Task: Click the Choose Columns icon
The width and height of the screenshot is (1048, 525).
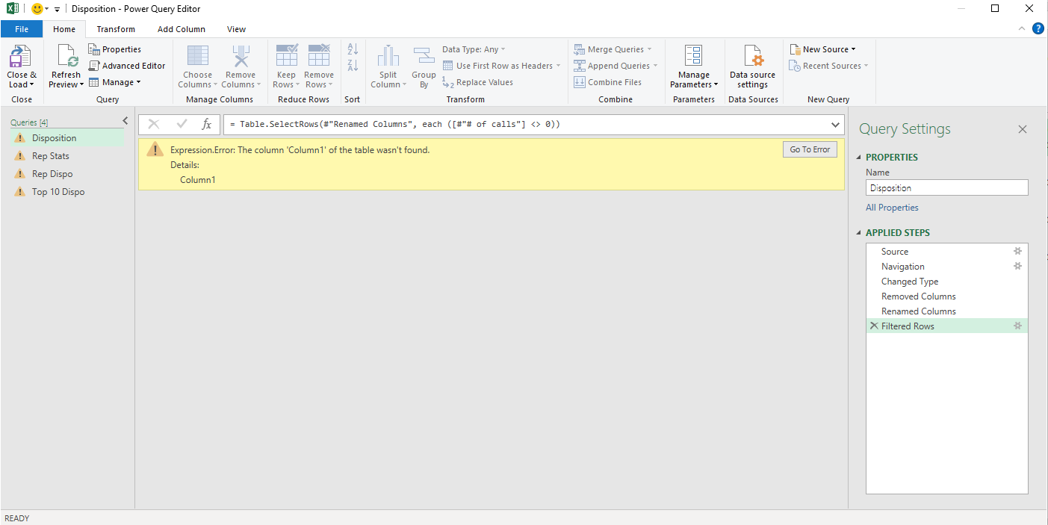Action: click(198, 57)
